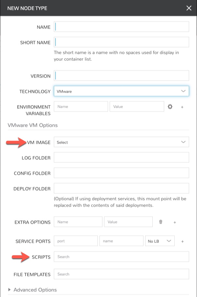Add another extra option
The height and width of the screenshot is (297, 197).
(x=175, y=222)
